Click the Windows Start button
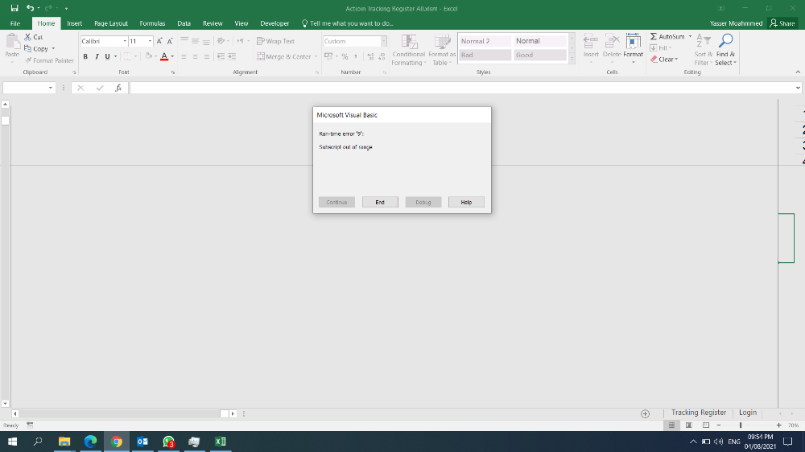 (x=12, y=442)
